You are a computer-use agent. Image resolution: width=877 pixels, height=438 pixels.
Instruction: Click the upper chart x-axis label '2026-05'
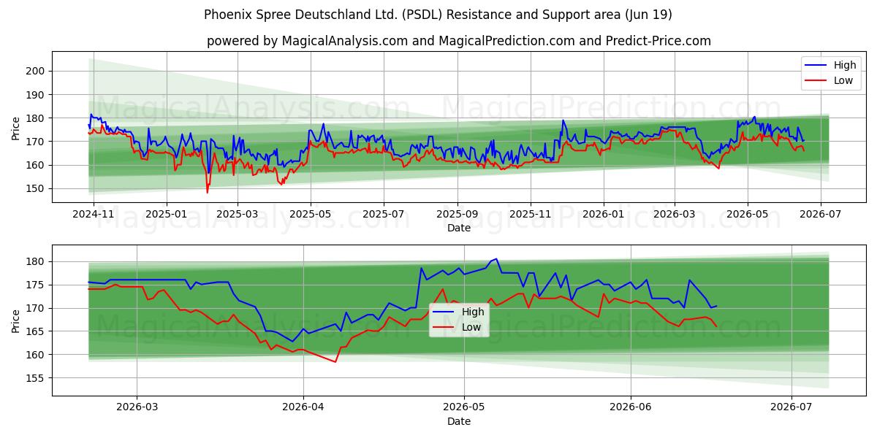(x=747, y=215)
